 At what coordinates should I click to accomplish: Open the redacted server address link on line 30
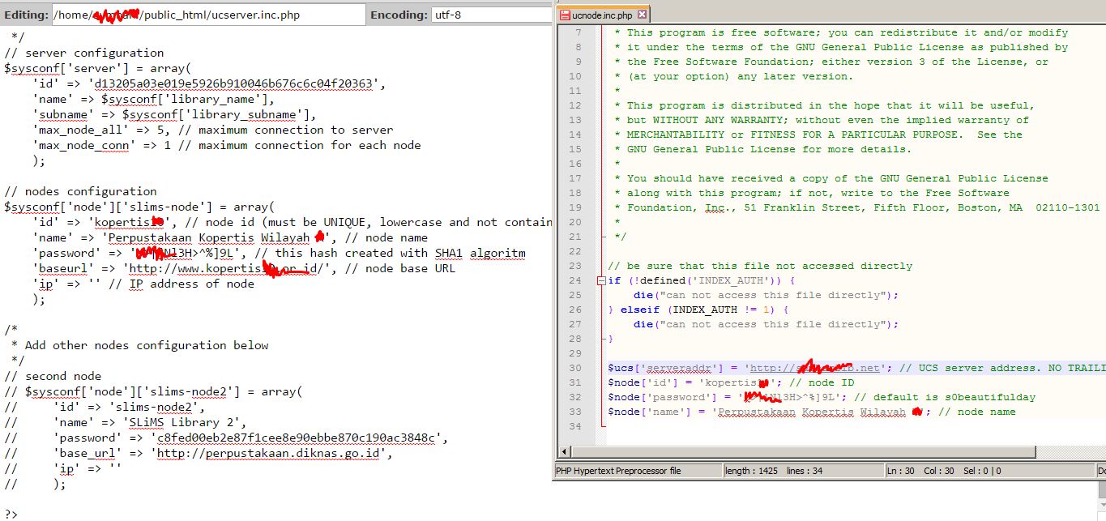pyautogui.click(x=814, y=368)
